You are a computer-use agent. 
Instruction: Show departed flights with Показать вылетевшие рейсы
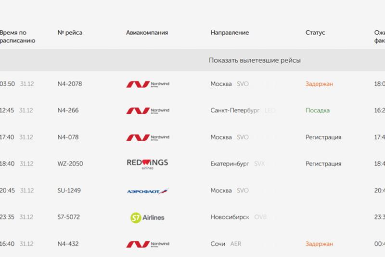point(255,60)
